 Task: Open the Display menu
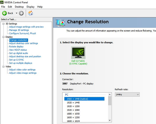click(30, 7)
